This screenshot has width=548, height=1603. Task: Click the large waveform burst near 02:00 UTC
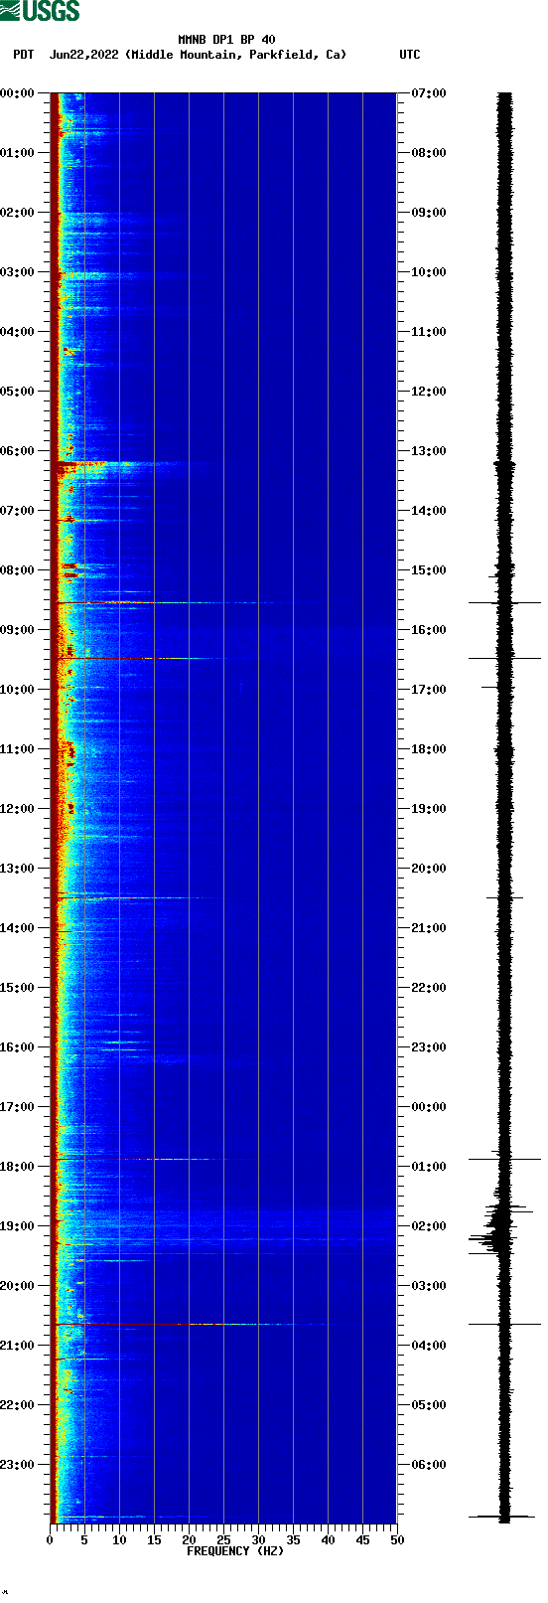(x=501, y=1227)
